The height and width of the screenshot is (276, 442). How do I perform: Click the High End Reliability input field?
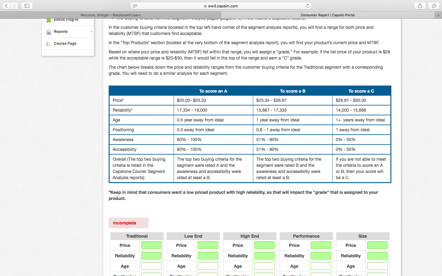[x=264, y=256]
